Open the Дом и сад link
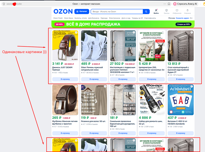Viewport: 205px width, 152px height. pyautogui.click(x=126, y=18)
